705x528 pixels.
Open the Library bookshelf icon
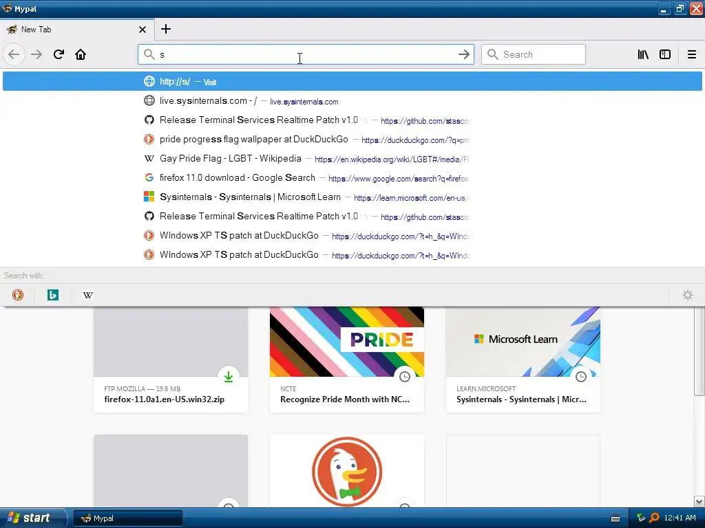(x=643, y=54)
